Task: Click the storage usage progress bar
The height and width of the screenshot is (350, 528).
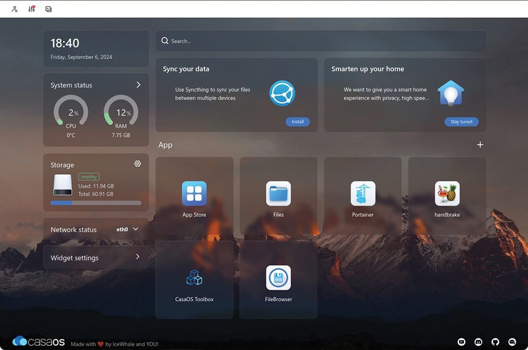Action: tap(96, 203)
